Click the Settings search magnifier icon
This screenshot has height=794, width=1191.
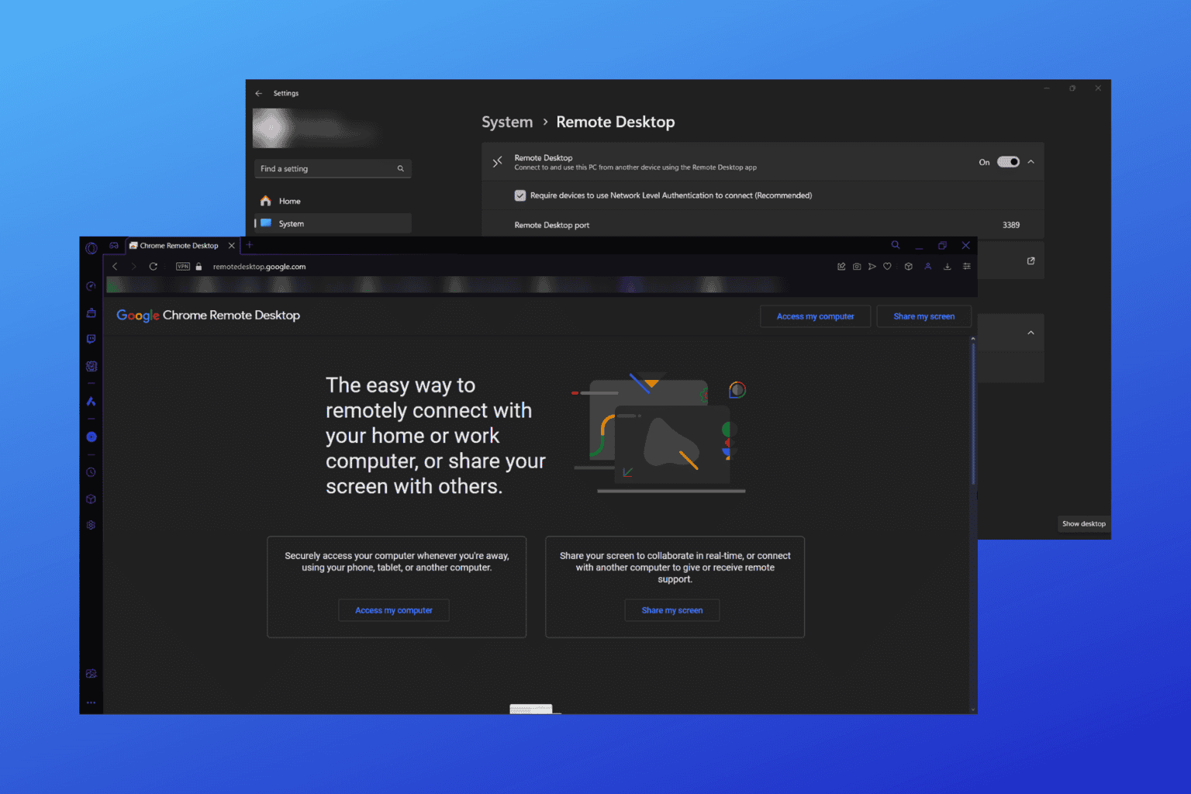click(401, 168)
